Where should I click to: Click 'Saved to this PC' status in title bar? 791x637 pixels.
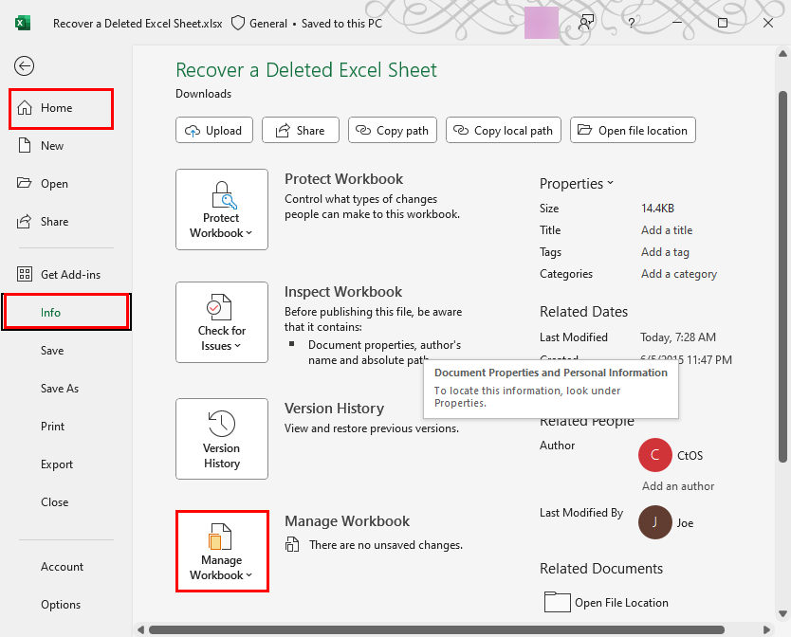pyautogui.click(x=341, y=23)
